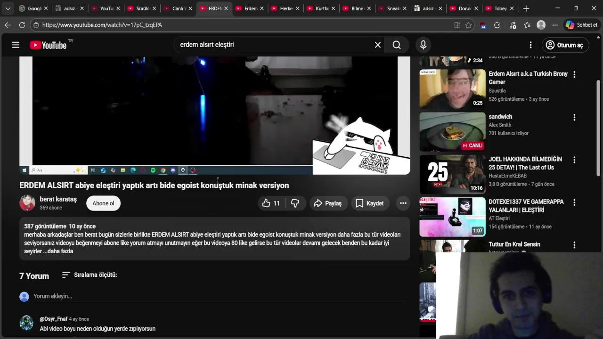
Task: Subscribe with Abone ol button
Action: click(x=103, y=203)
